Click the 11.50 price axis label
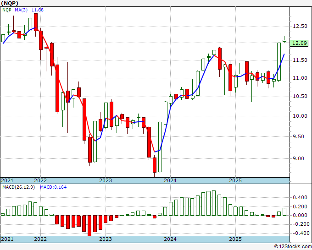The height and width of the screenshot is (250, 312). (300, 60)
